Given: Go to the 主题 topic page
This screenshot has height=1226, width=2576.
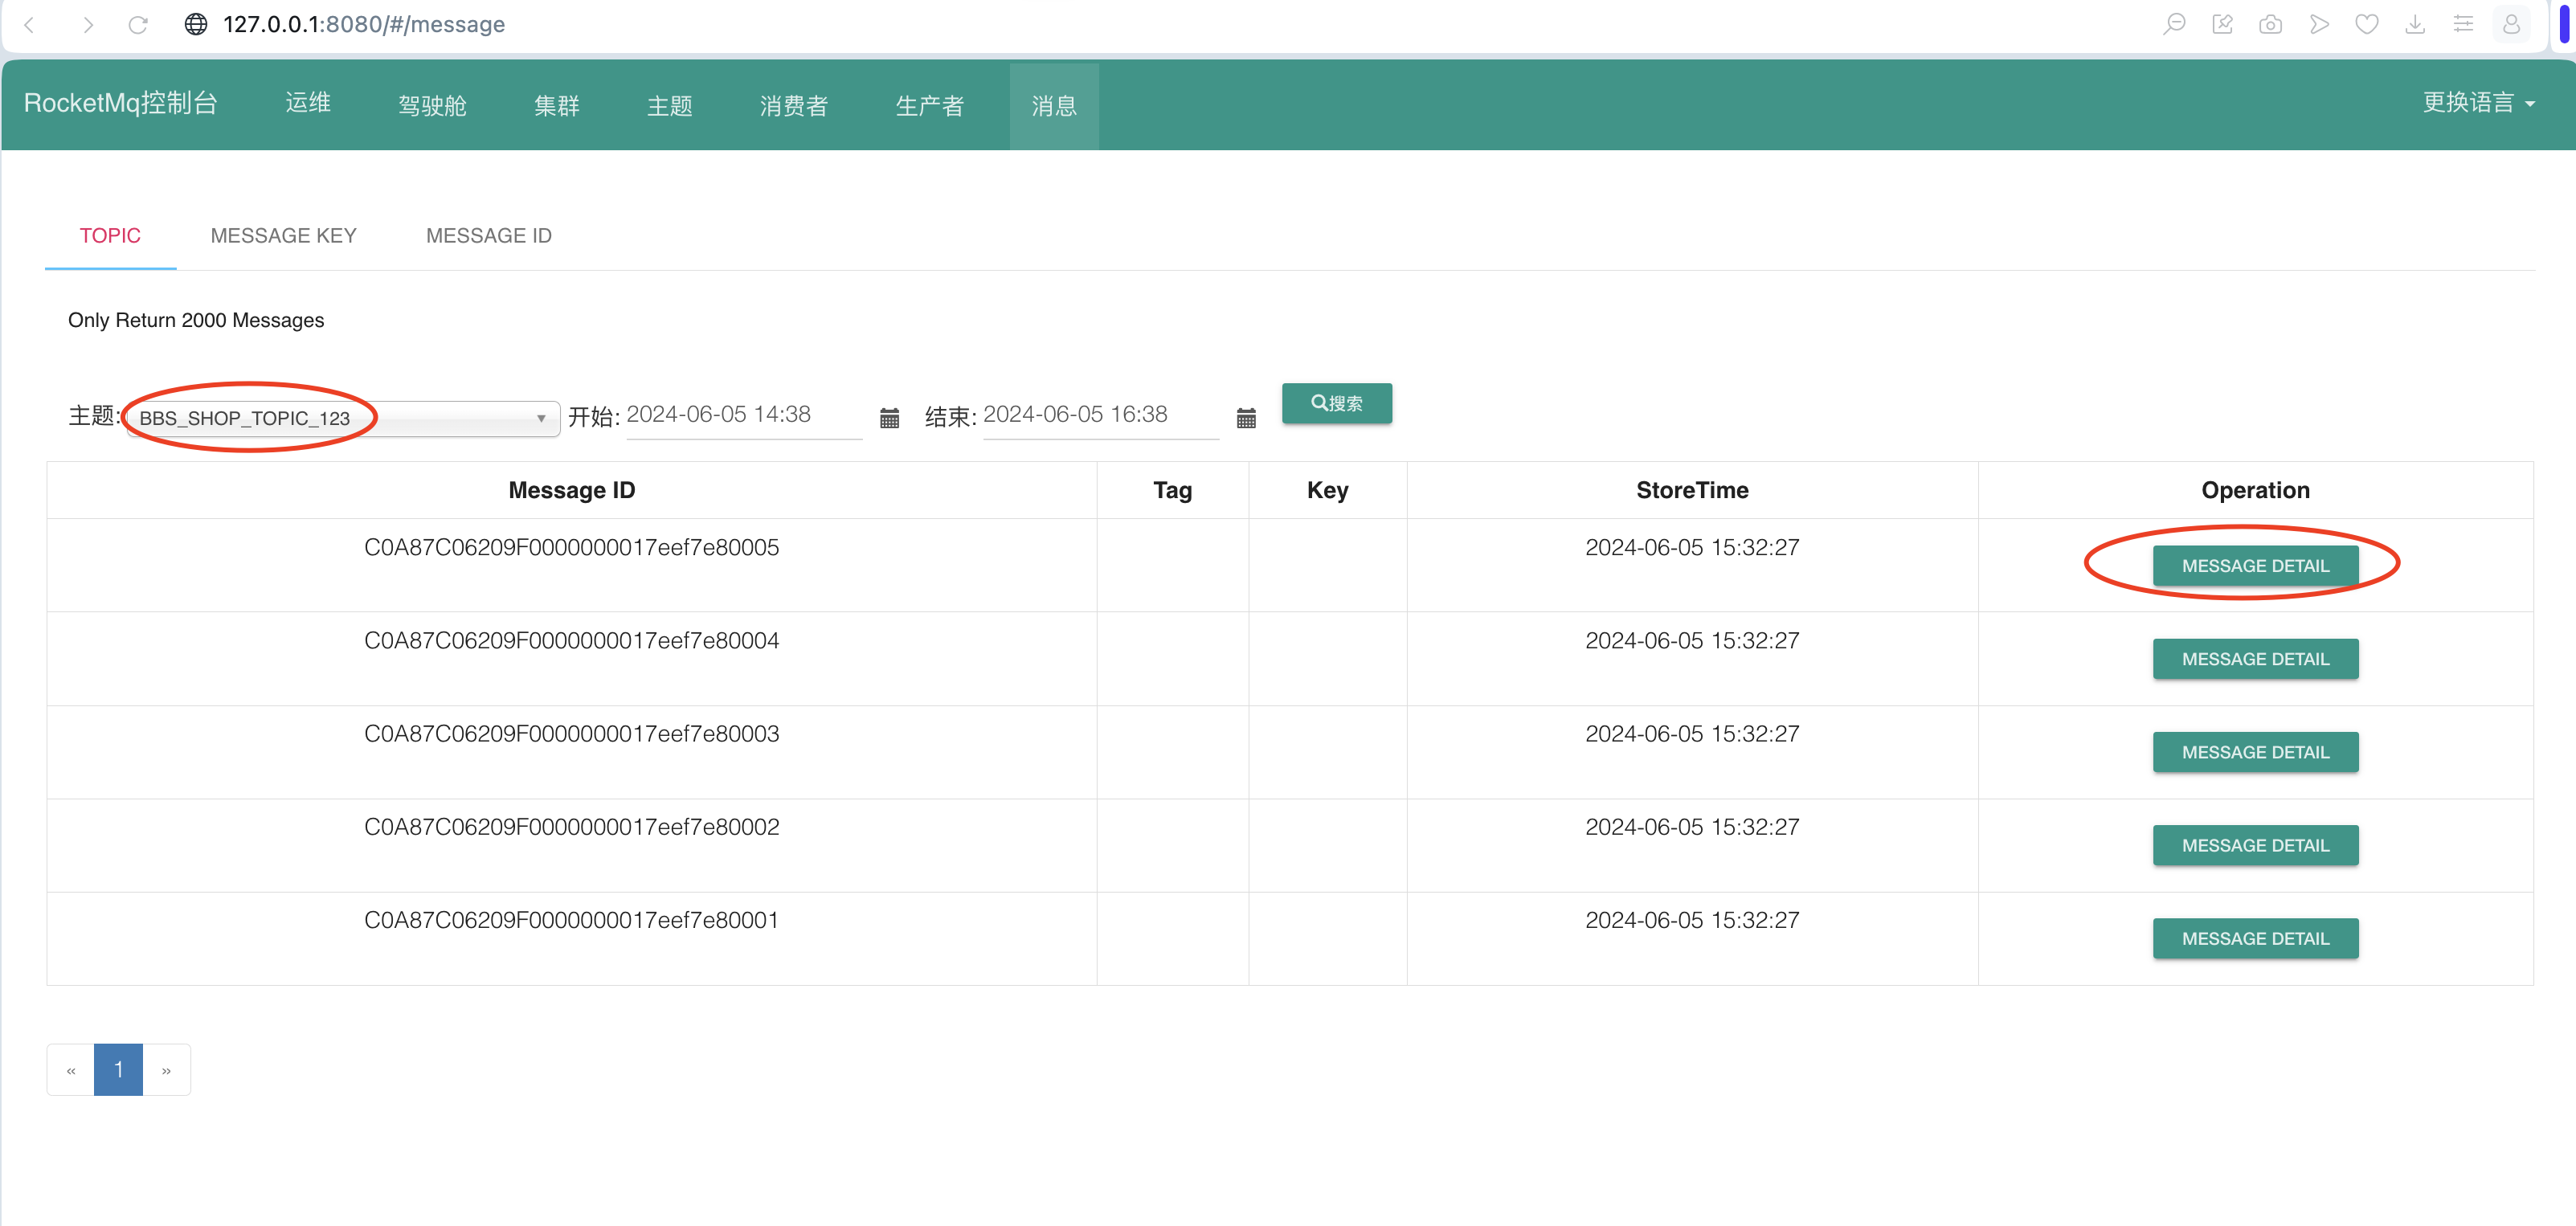Looking at the screenshot, I should [x=670, y=105].
